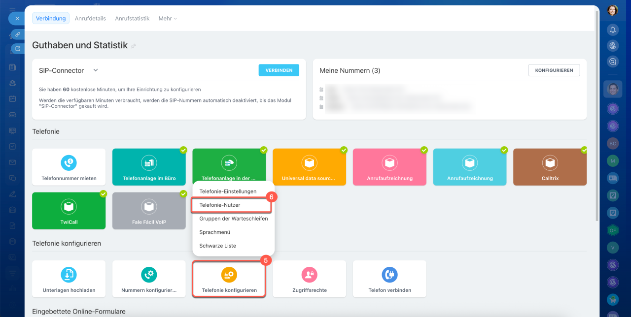Close the slider panel with X button
Screen dimensions: 631x317
tap(17, 18)
